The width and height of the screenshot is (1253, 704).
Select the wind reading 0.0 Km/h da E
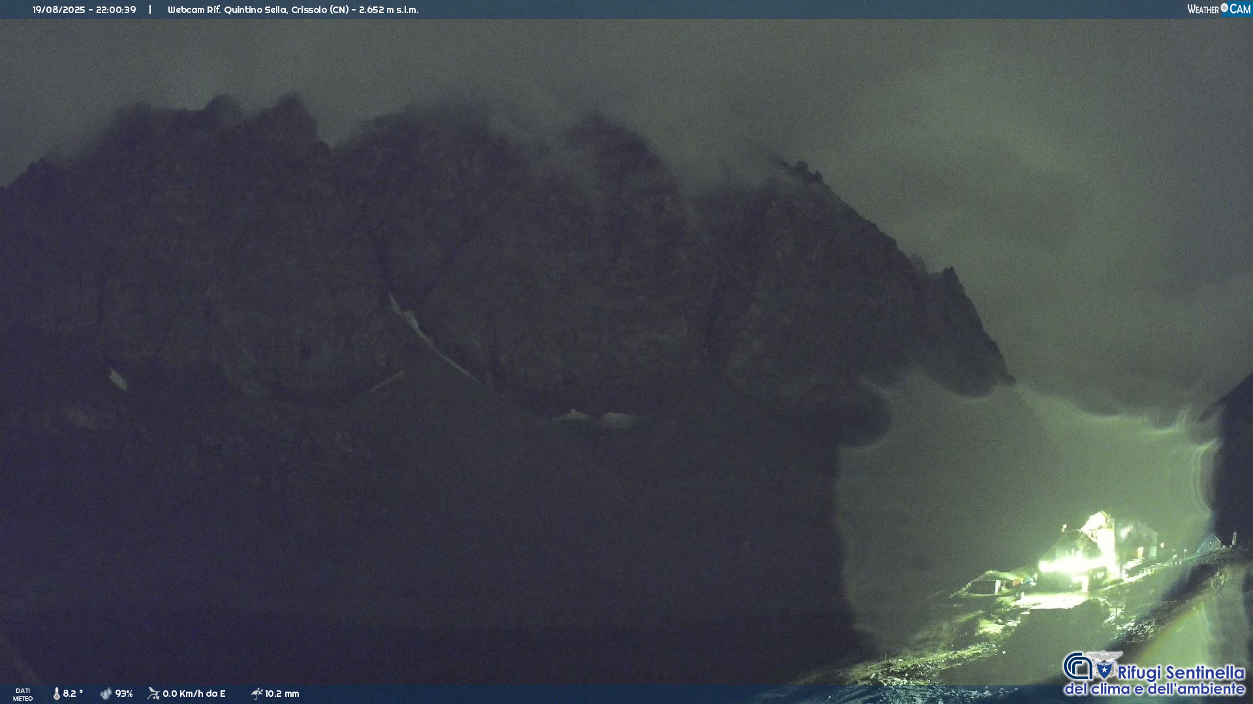pyautogui.click(x=194, y=694)
